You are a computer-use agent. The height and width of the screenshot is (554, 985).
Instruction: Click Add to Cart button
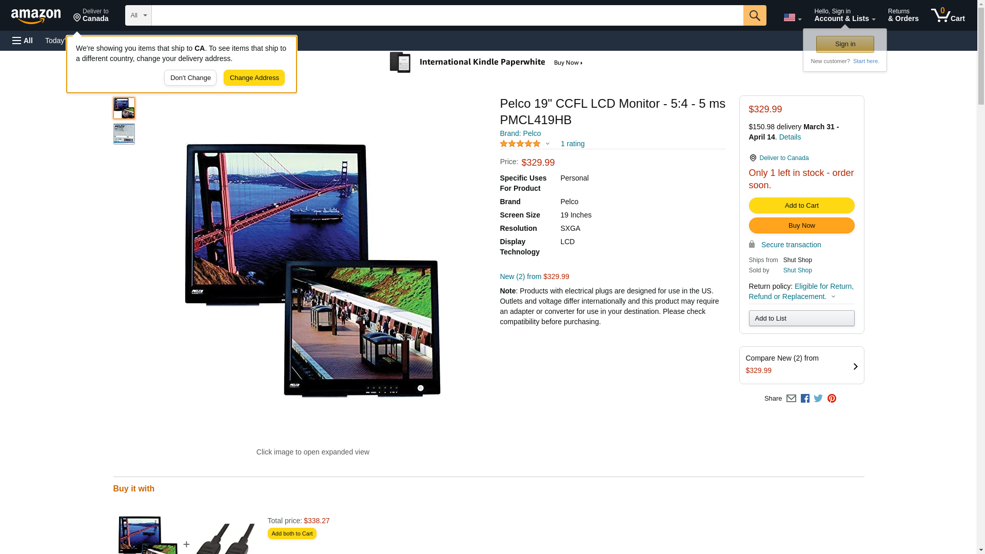(x=801, y=206)
